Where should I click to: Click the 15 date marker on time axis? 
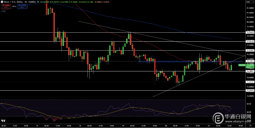pos(37,126)
